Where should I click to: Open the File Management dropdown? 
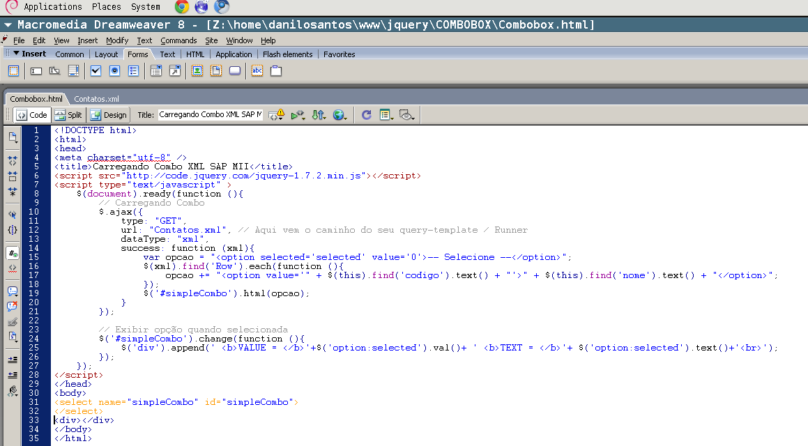tap(319, 114)
